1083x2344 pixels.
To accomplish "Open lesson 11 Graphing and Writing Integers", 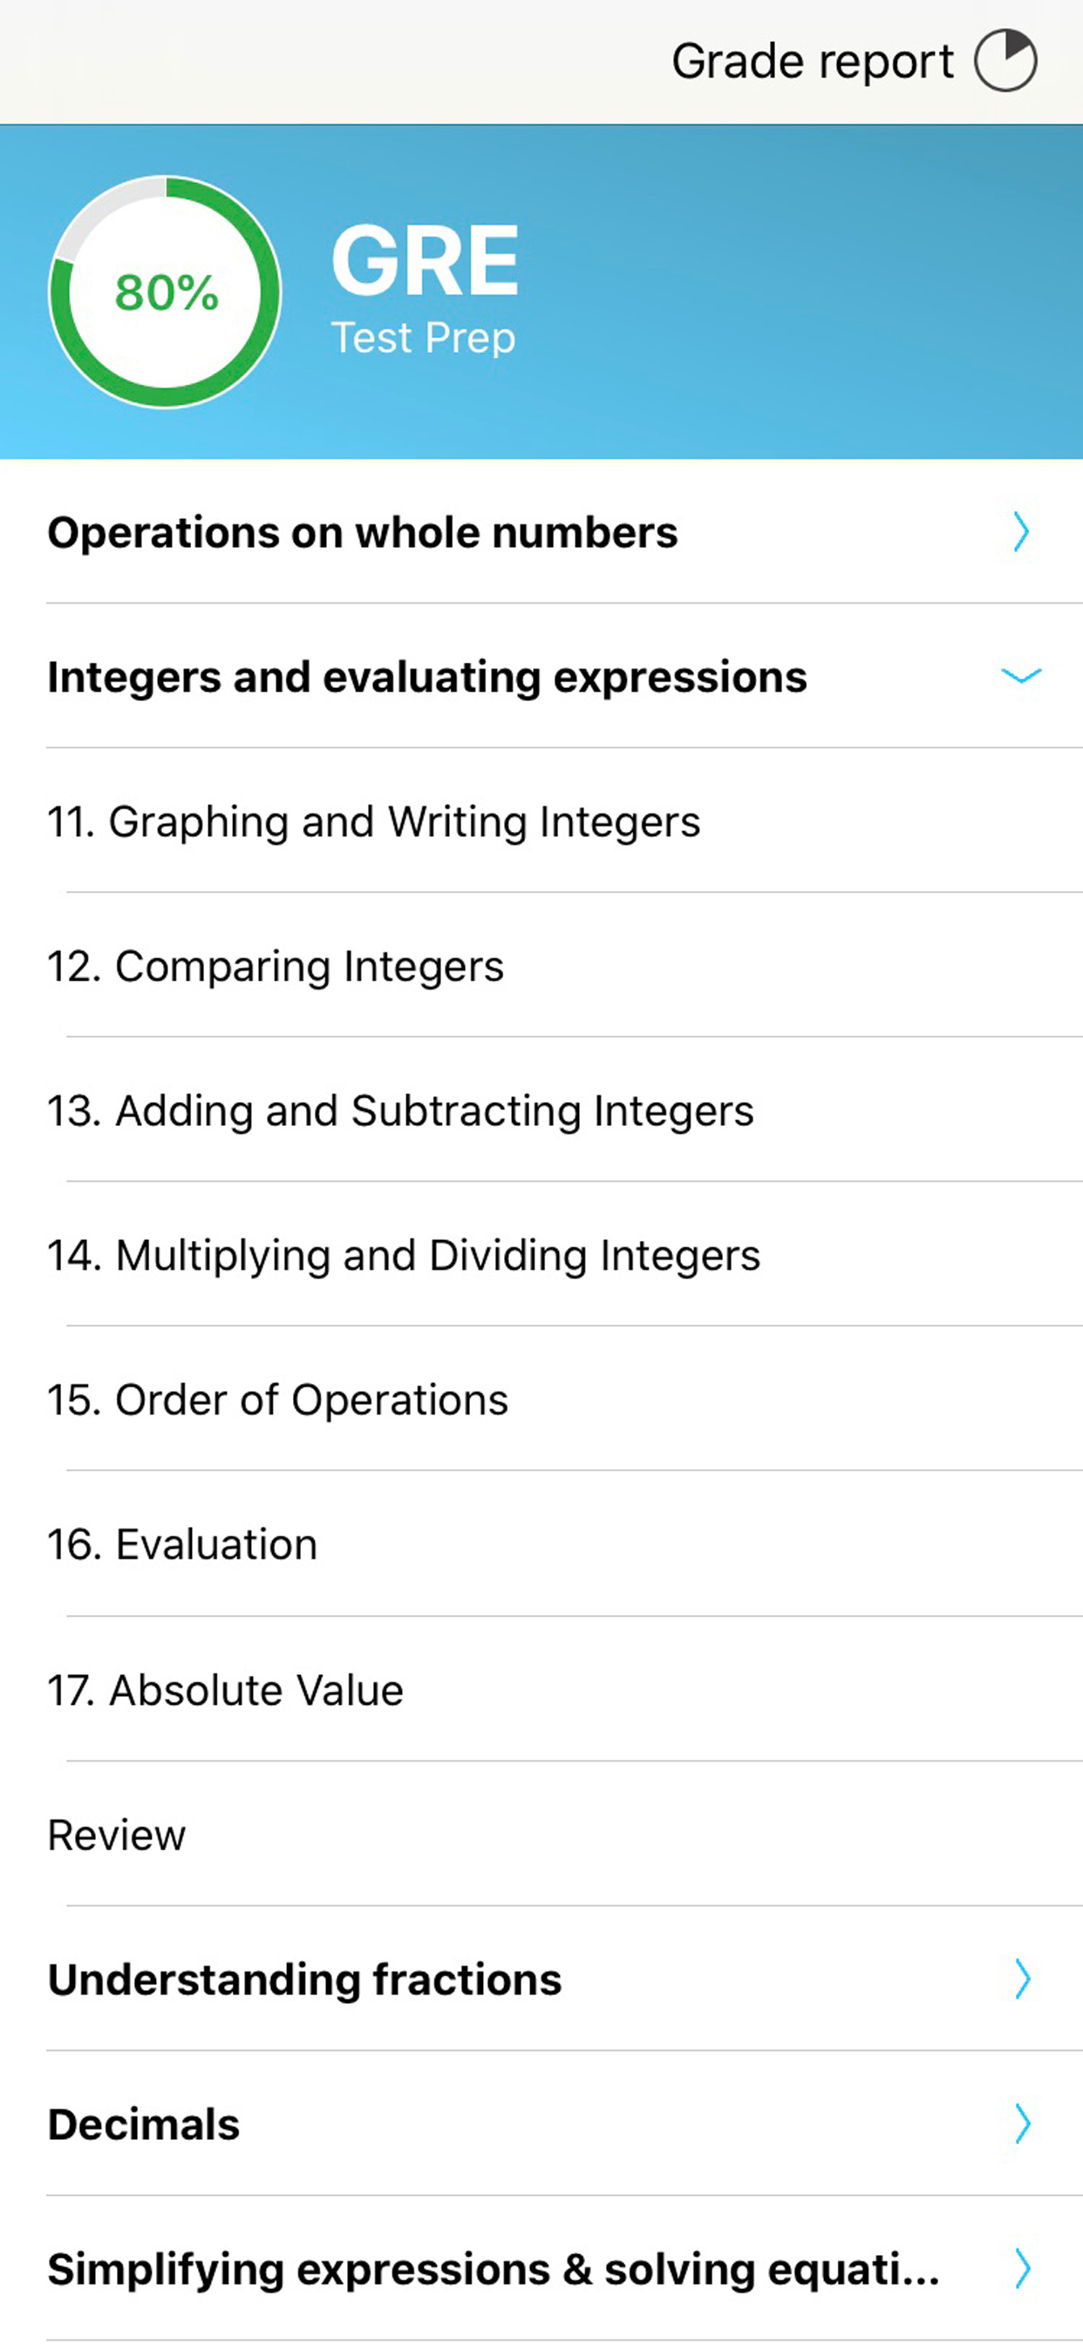I will point(373,821).
